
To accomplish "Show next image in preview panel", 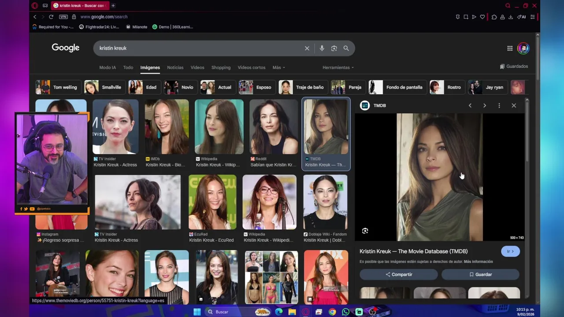I will tap(485, 106).
